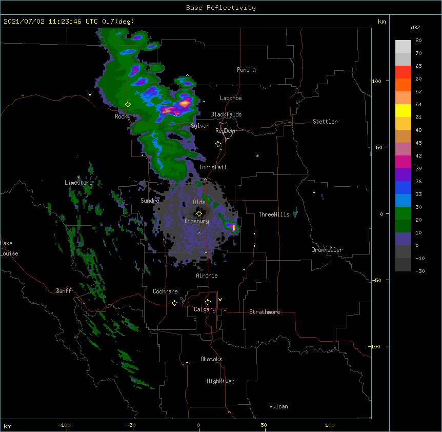Select the bright green 20-30 dBZ swatch

403,213
